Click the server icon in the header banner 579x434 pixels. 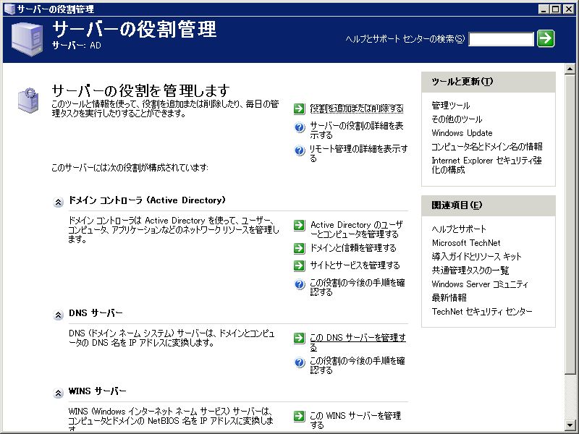click(27, 39)
